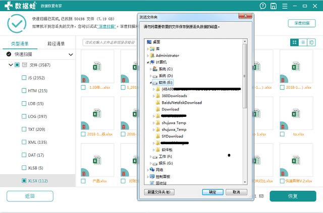Viewport: 323px width, 213px height.
Task: Collapse the 计算机 node arrow
Action: click(x=148, y=62)
